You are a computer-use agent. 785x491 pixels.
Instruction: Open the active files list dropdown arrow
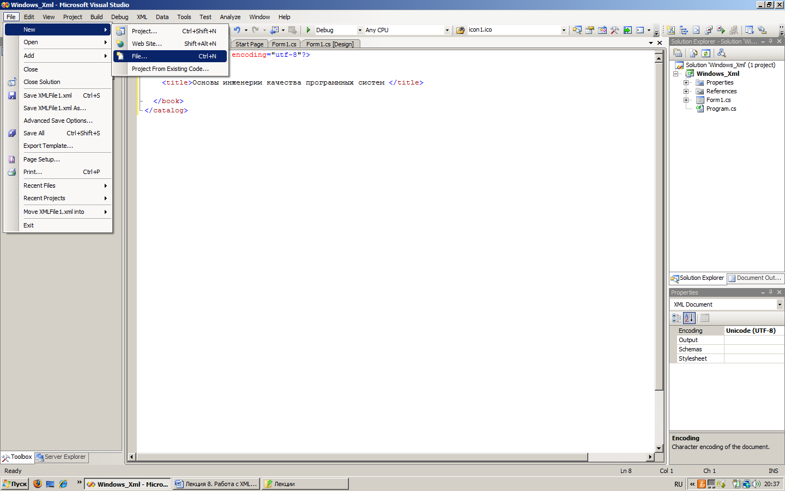coord(651,43)
